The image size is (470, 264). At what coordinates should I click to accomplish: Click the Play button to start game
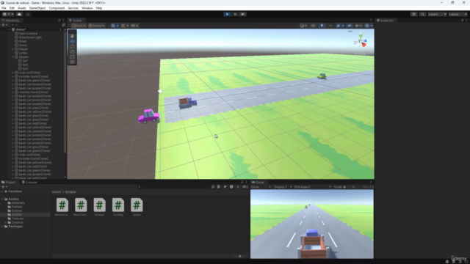pyautogui.click(x=227, y=14)
